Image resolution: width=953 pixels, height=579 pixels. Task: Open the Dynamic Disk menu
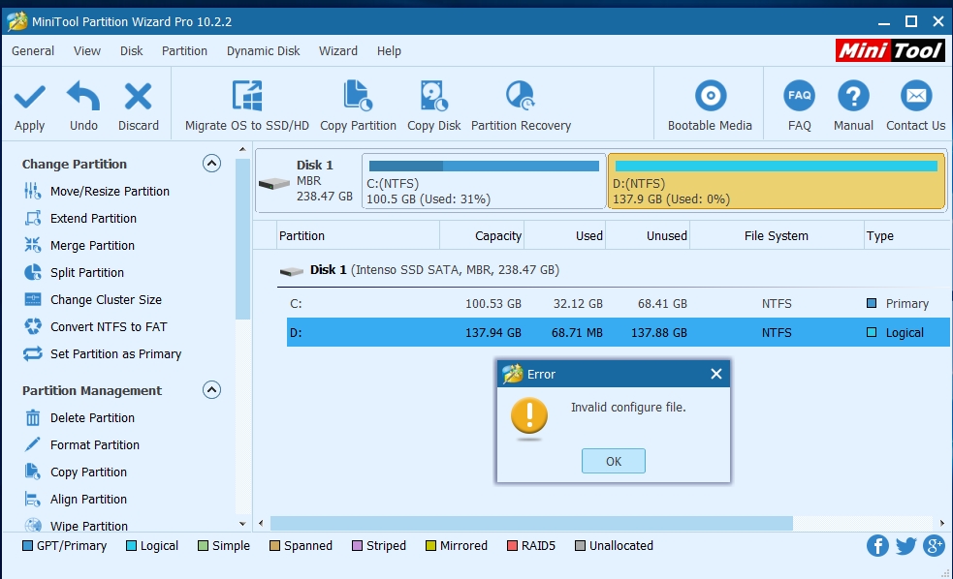[263, 51]
